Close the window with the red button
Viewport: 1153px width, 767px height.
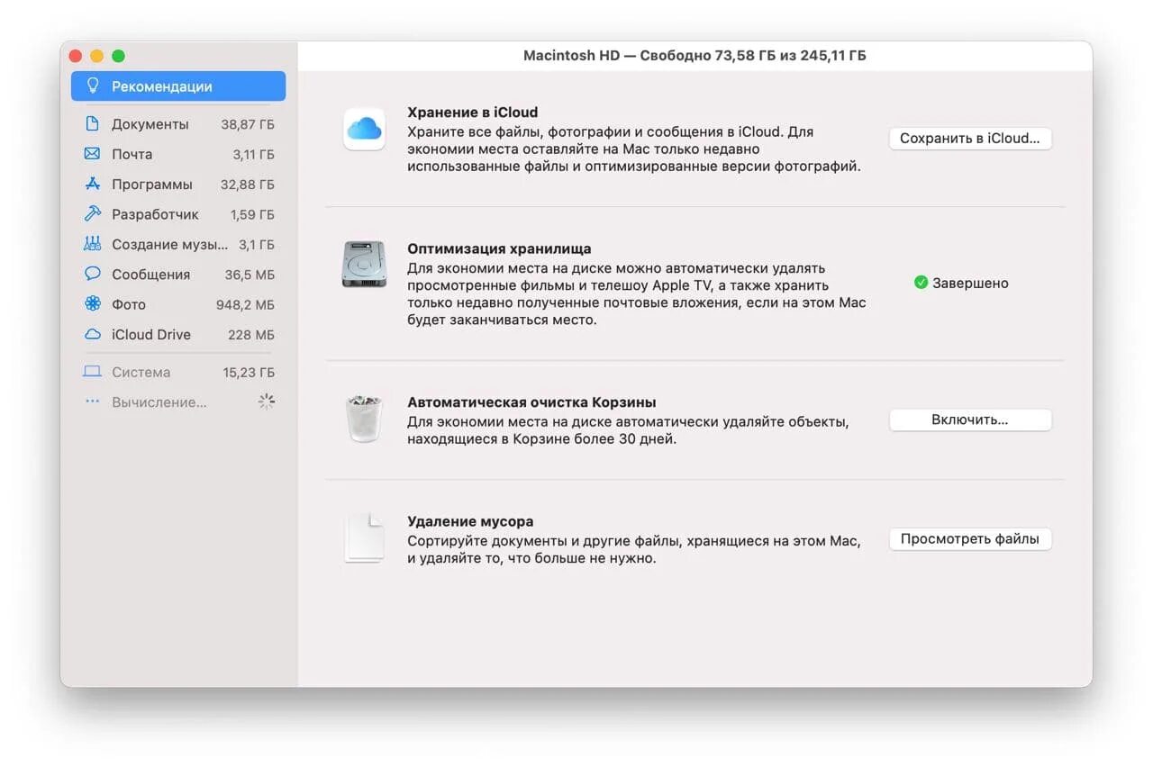point(76,56)
